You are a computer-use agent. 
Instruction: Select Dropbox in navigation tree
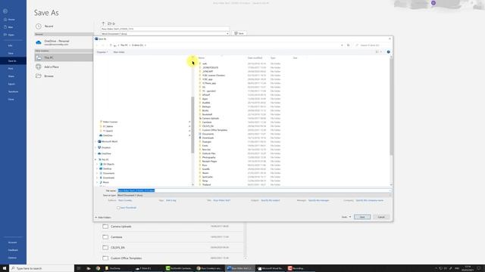pyautogui.click(x=106, y=147)
